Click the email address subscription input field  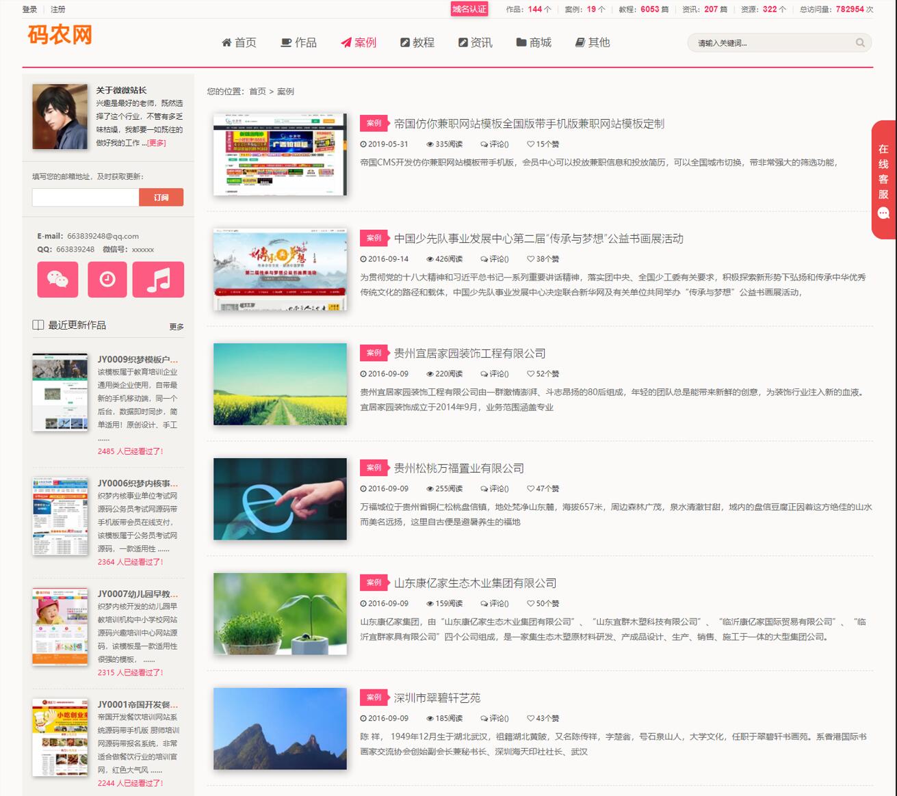pyautogui.click(x=86, y=197)
